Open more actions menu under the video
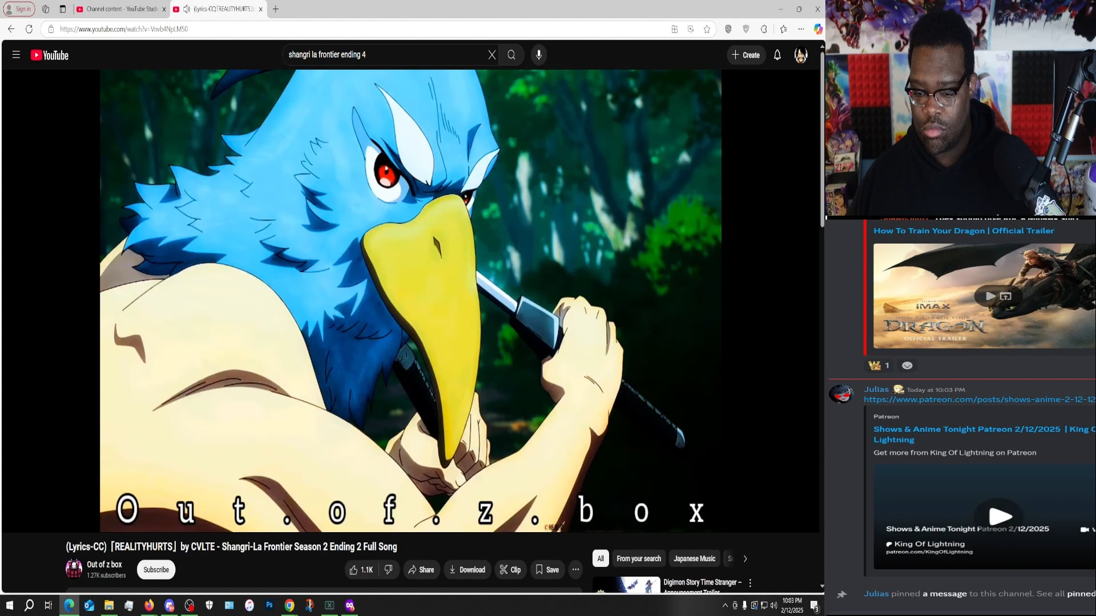The image size is (1096, 616). coord(575,570)
